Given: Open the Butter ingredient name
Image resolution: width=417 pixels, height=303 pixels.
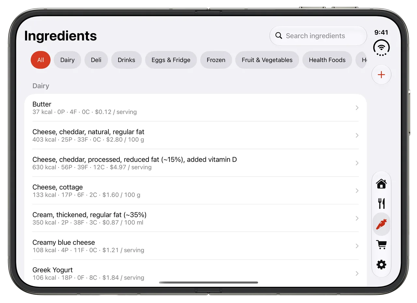Looking at the screenshot, I should coord(42,104).
